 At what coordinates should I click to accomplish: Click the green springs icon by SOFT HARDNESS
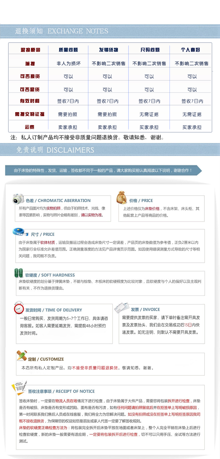coord(19,273)
